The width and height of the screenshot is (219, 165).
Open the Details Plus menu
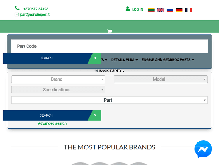click(124, 60)
